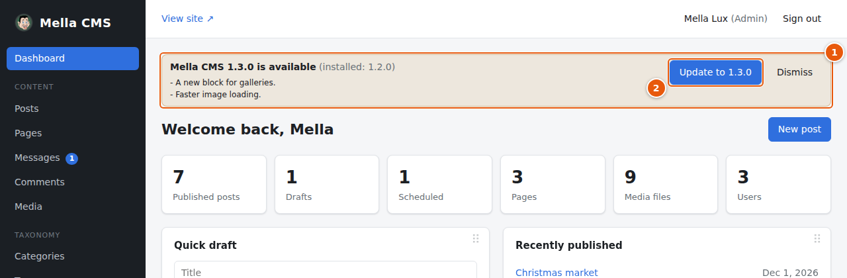
Task: Click the Recently published widget drag handle
Action: click(x=817, y=238)
